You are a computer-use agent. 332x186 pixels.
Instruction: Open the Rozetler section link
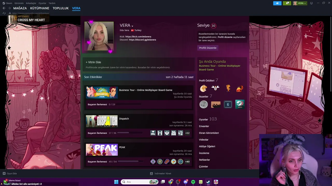coord(204,97)
